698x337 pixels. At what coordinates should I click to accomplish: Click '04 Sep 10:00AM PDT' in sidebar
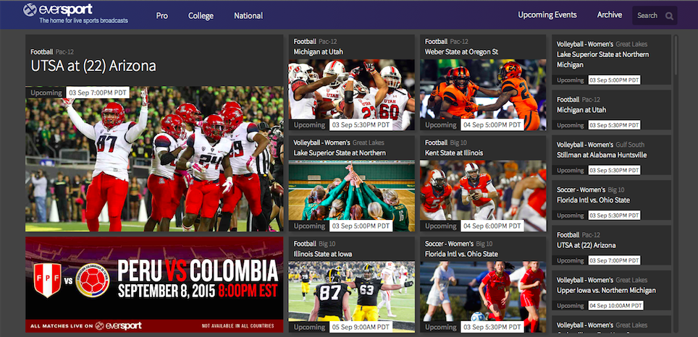pos(615,306)
